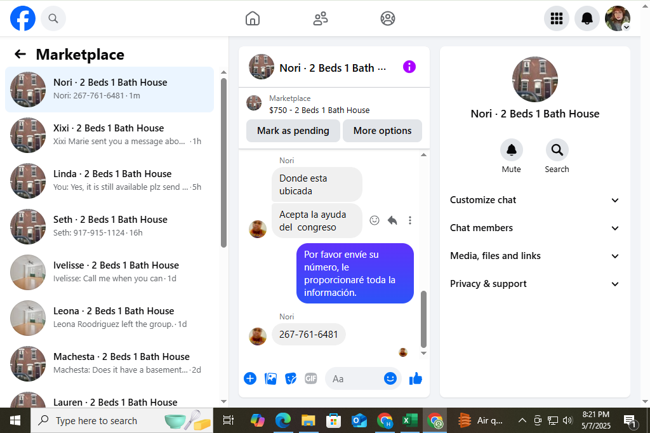The height and width of the screenshot is (433, 650).
Task: Go to the Home feed icon
Action: 253,18
